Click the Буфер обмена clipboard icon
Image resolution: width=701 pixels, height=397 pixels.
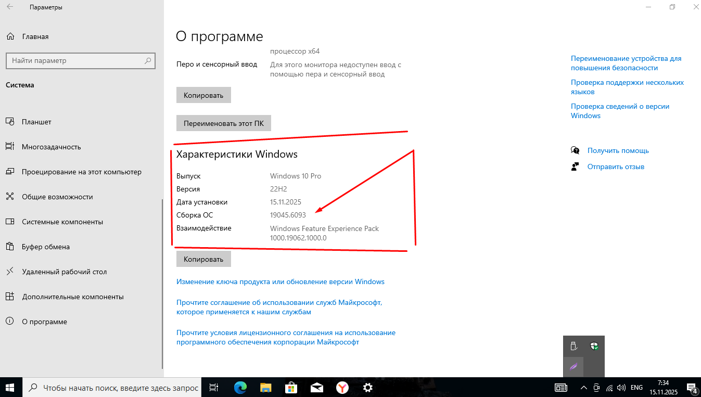point(9,247)
